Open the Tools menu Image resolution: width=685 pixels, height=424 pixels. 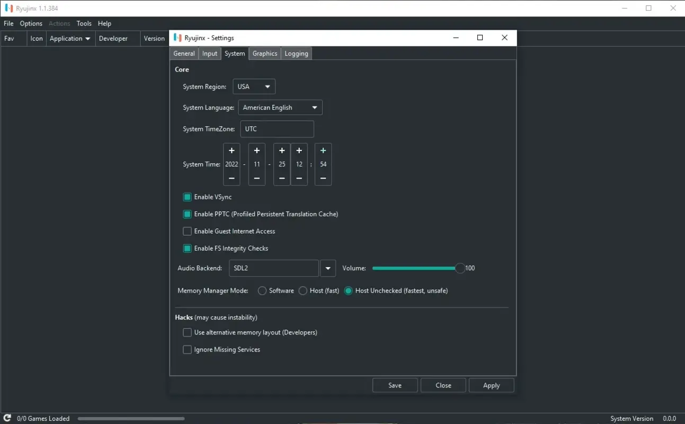click(x=84, y=23)
